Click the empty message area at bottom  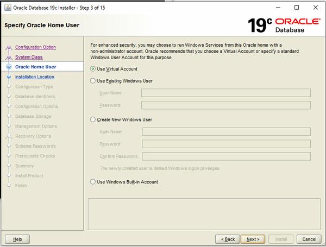pos(202,212)
